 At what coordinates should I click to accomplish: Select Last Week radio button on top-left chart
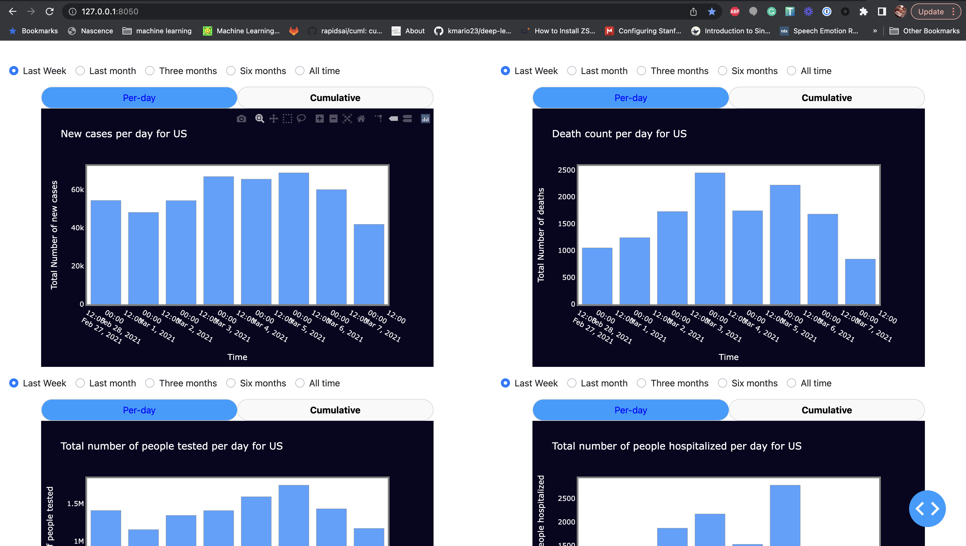[x=13, y=70]
